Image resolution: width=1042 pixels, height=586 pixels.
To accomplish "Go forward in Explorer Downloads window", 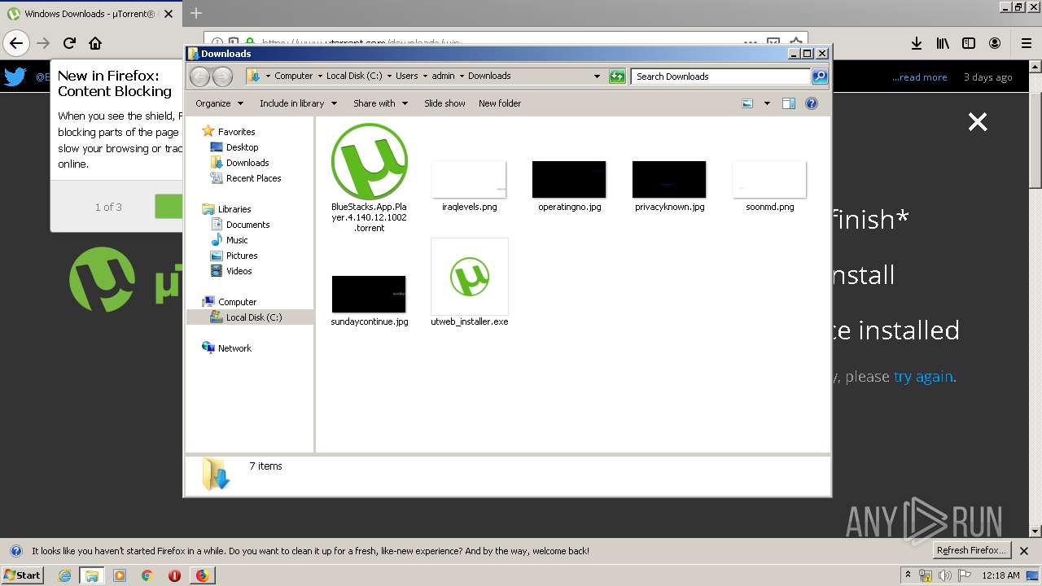I will tap(222, 77).
